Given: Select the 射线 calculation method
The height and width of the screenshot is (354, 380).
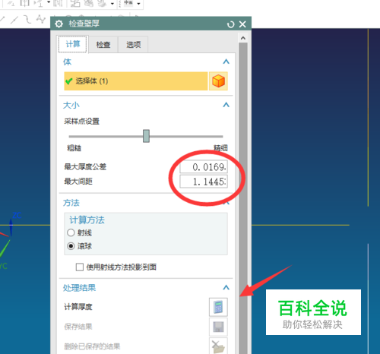Looking at the screenshot, I should [71, 232].
